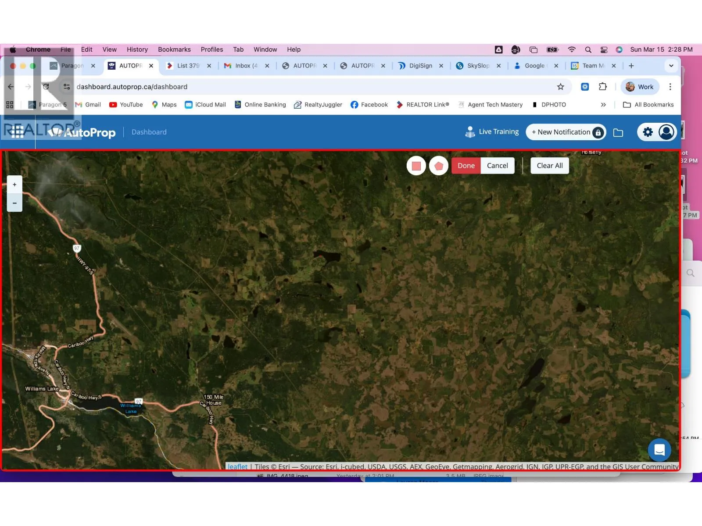Zoom in on the map

tap(14, 185)
